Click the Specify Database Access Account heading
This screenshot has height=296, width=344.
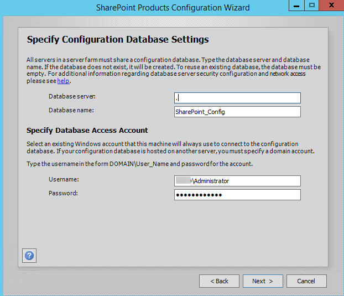pos(87,131)
